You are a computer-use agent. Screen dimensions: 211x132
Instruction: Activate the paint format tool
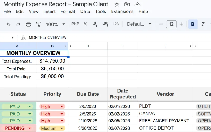[38, 24]
